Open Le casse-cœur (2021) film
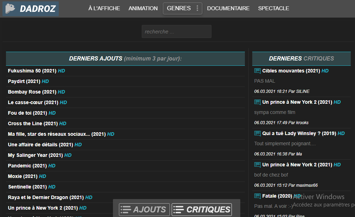Image resolution: width=355 pixels, height=217 pixels. tap(33, 102)
